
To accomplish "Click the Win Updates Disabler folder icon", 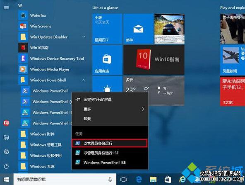I will (x=23, y=37).
